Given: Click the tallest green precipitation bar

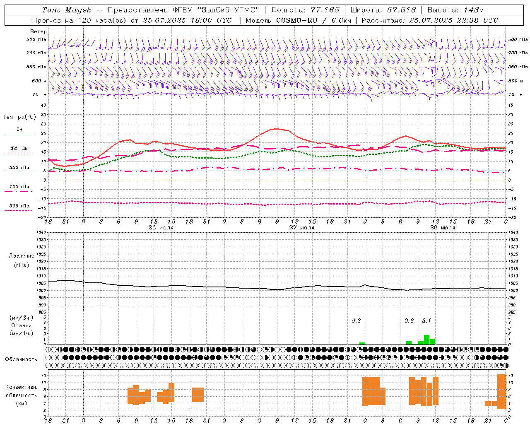Looking at the screenshot, I should (x=426, y=340).
